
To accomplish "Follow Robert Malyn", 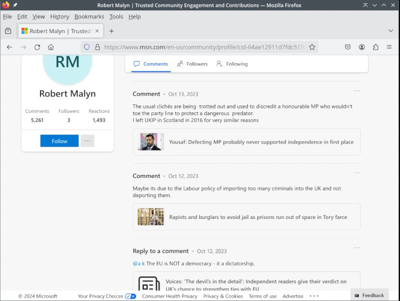I will pos(59,141).
